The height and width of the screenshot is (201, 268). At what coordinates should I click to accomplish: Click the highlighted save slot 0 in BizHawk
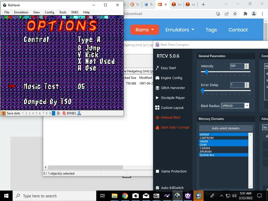click(x=53, y=113)
